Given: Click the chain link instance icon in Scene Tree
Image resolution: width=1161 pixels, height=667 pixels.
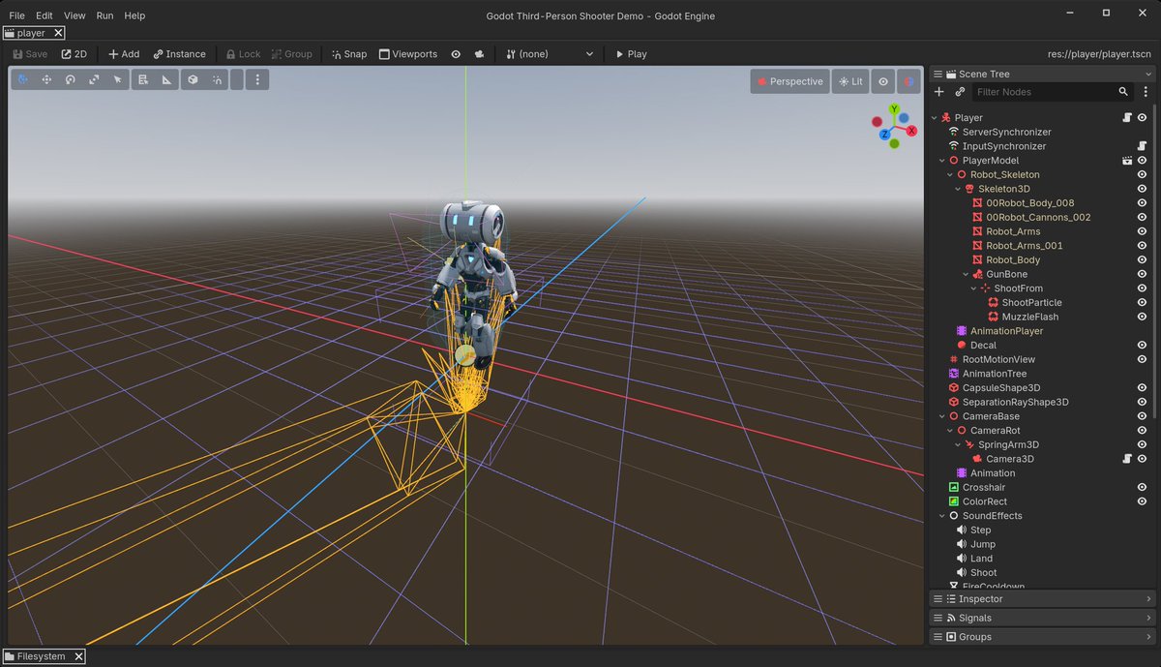Looking at the screenshot, I should pyautogui.click(x=960, y=92).
